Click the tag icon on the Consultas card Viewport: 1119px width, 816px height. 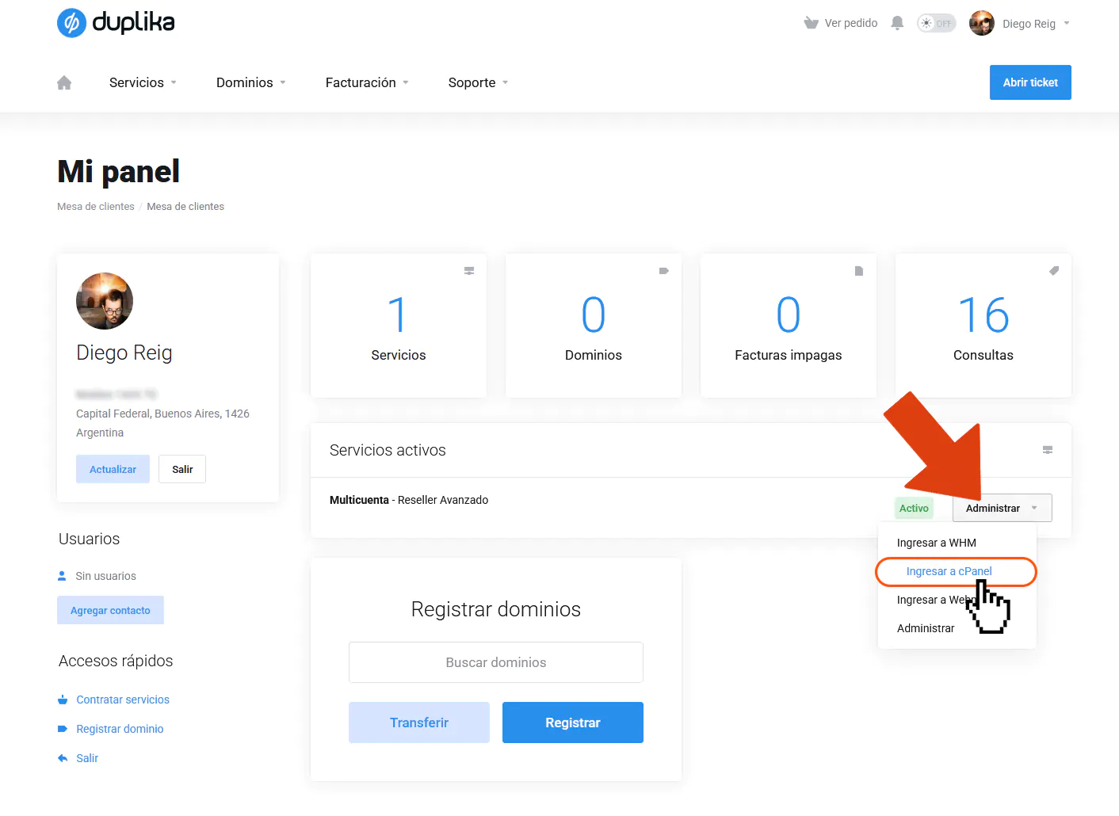coord(1054,270)
